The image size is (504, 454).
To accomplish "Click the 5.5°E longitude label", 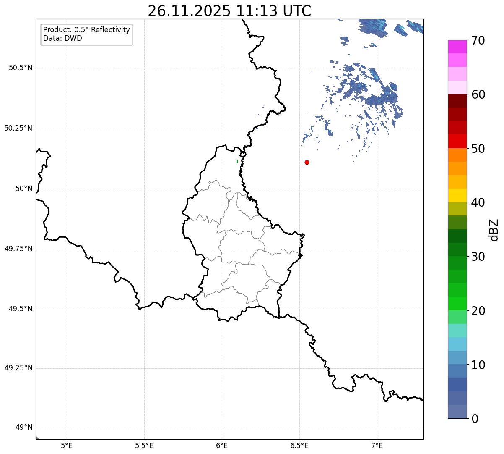I will [144, 446].
